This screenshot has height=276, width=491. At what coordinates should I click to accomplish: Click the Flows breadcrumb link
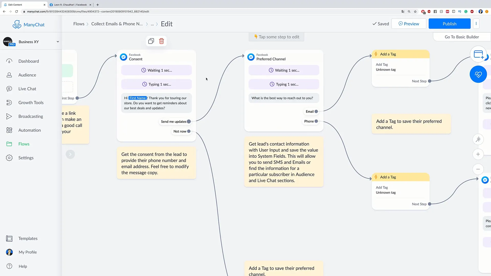click(x=79, y=24)
